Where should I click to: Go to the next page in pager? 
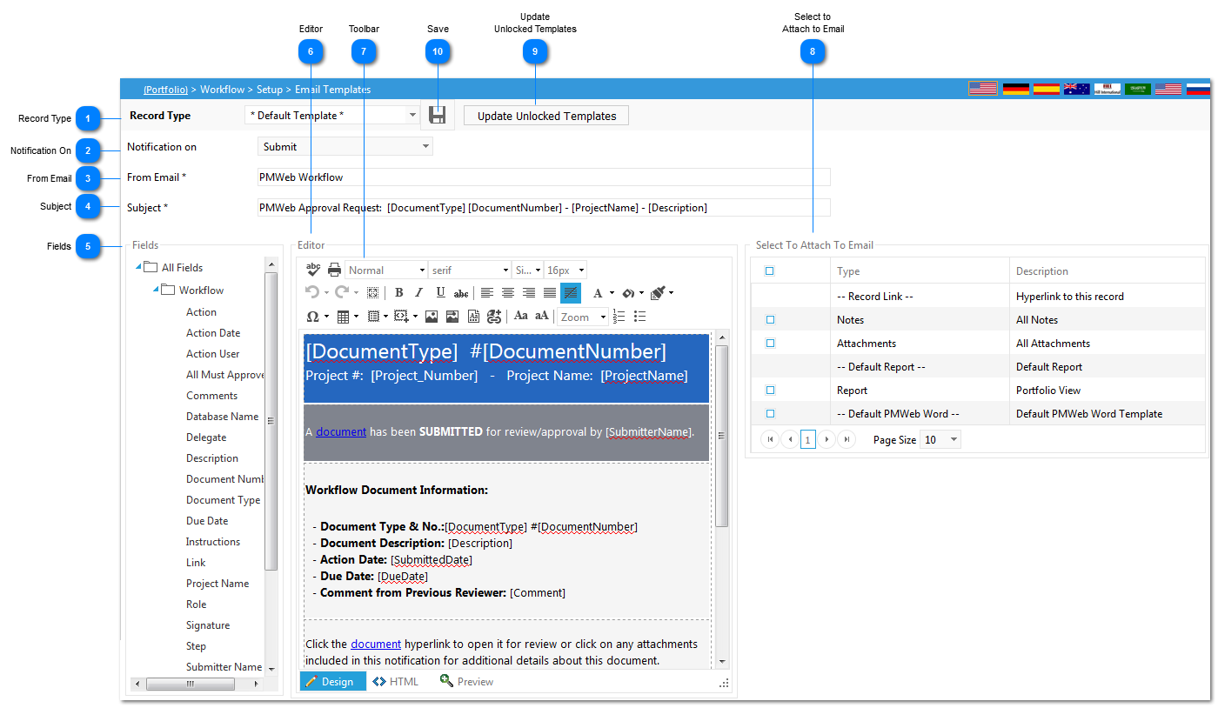click(x=827, y=440)
